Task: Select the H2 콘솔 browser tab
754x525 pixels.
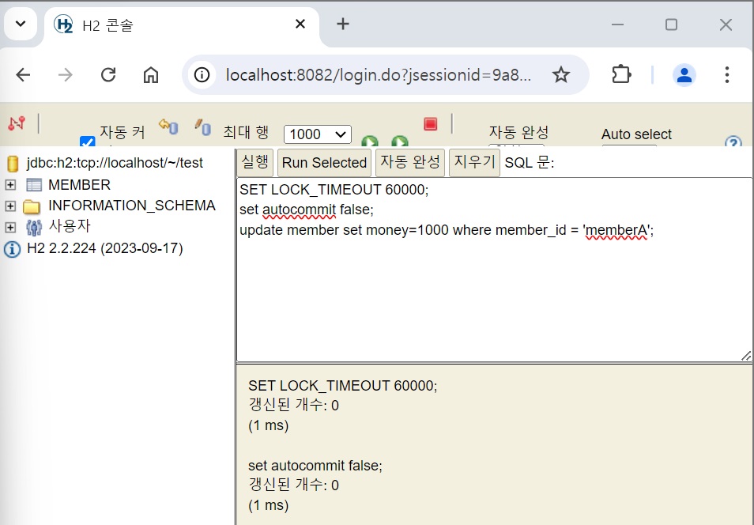Action: click(182, 25)
